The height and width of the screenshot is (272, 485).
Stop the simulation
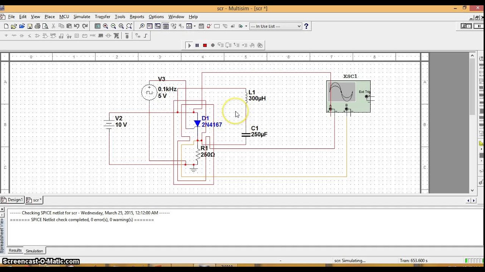[x=205, y=45]
